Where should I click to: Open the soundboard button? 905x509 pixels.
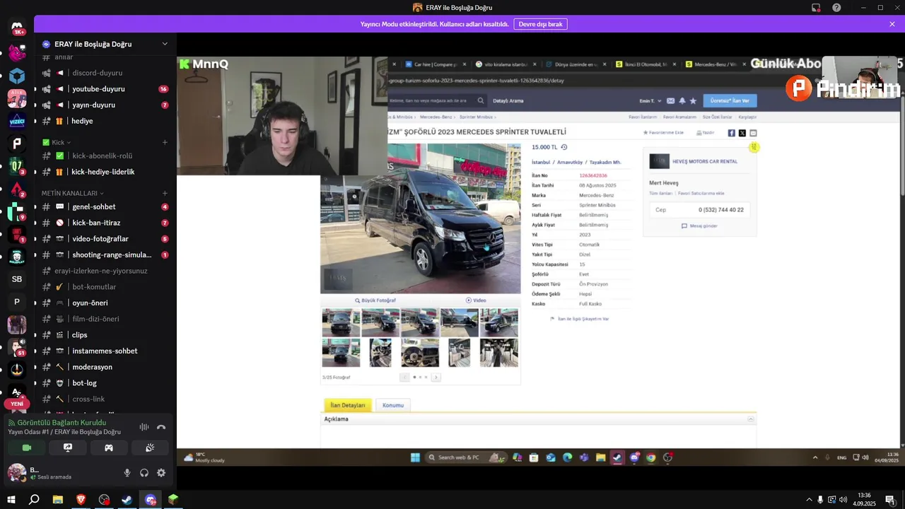(x=150, y=447)
